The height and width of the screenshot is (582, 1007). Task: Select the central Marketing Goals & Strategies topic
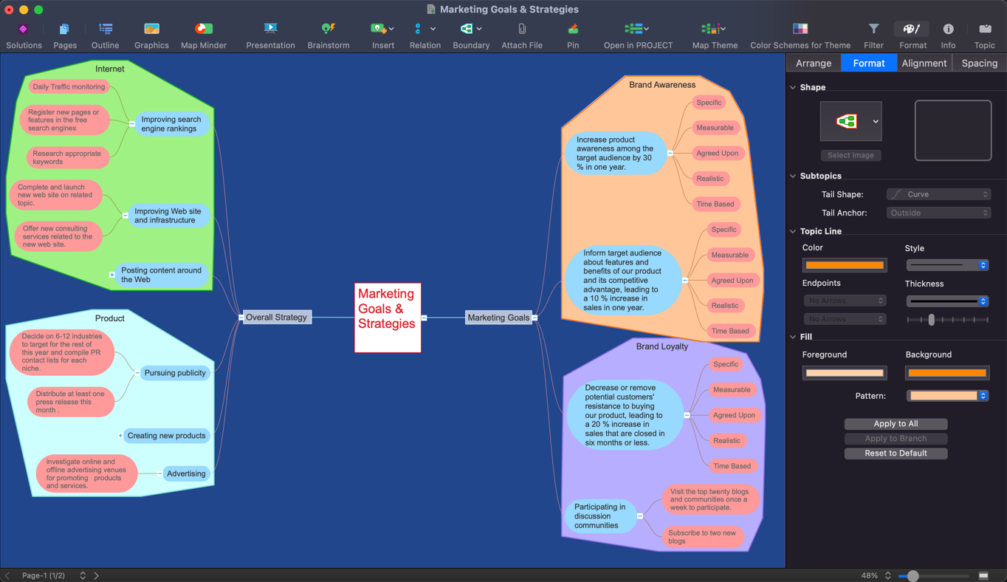click(388, 318)
